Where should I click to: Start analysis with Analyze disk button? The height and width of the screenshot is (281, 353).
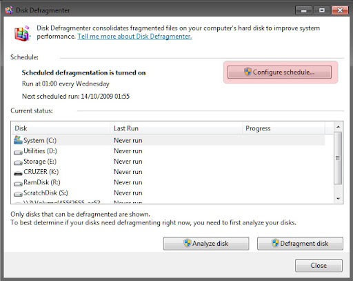click(206, 244)
